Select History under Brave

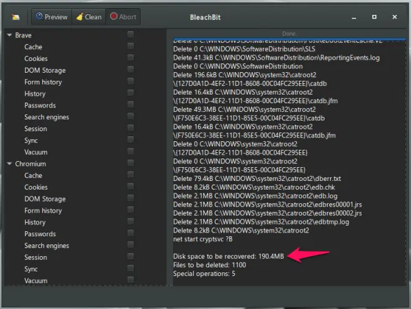click(35, 94)
